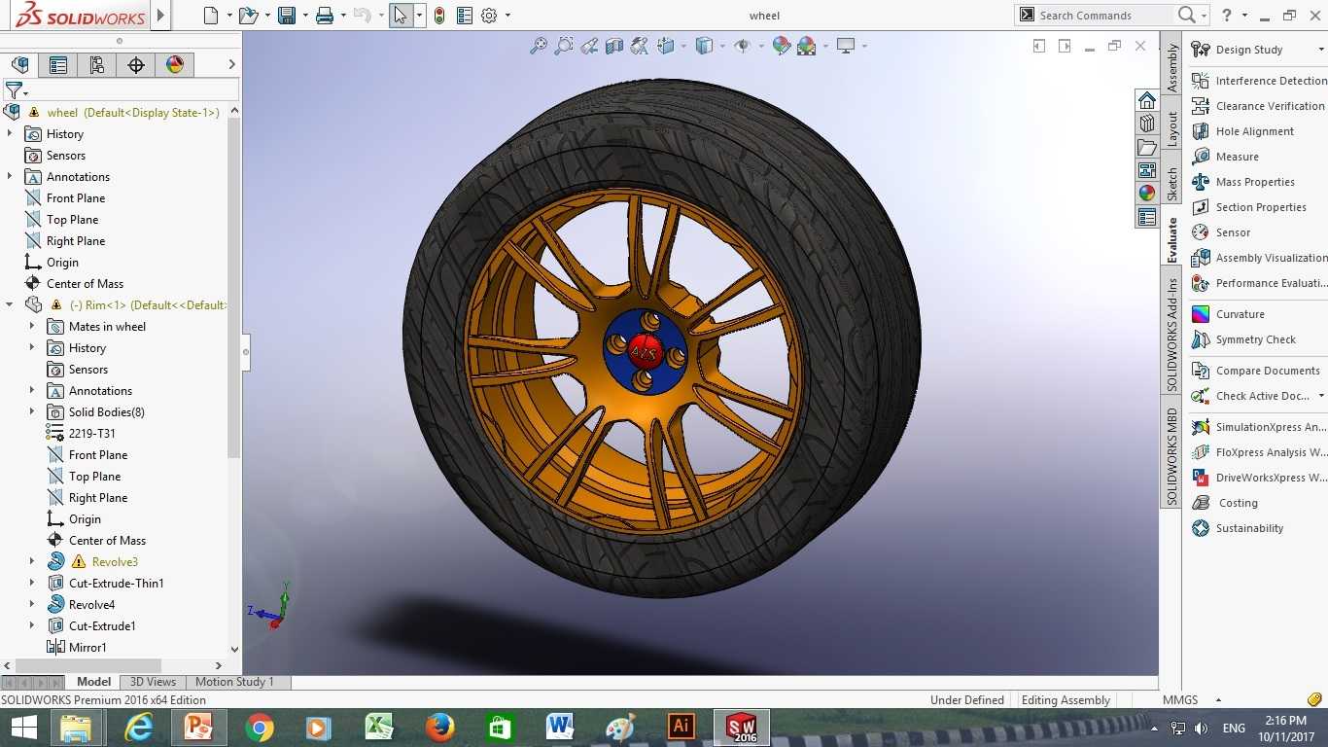Switch to the Assembly command tab

point(1172,68)
